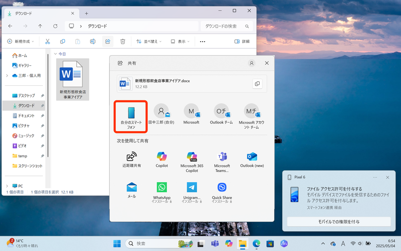This screenshot has height=251, width=401.
Task: Click the Copy icon in Explorer toolbar
Action: pyautogui.click(x=62, y=42)
